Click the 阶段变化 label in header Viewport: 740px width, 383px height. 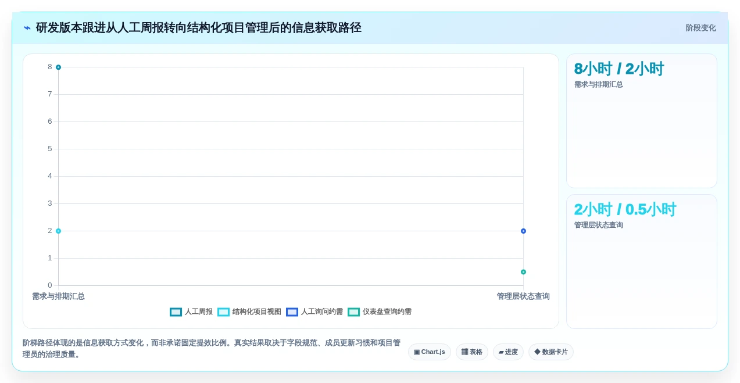(x=700, y=28)
